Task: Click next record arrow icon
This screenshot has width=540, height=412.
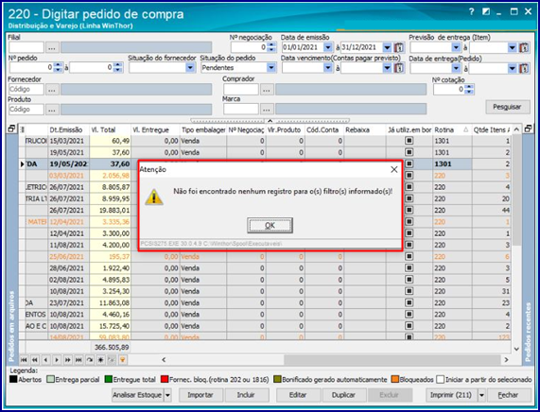Action: pyautogui.click(x=57, y=360)
